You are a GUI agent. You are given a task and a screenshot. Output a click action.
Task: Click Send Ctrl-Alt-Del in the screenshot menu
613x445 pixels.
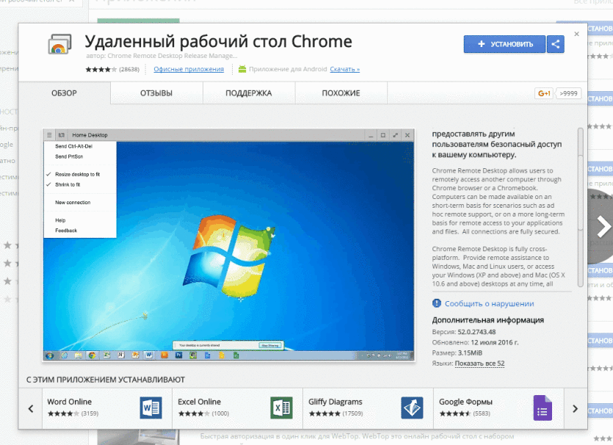74,146
